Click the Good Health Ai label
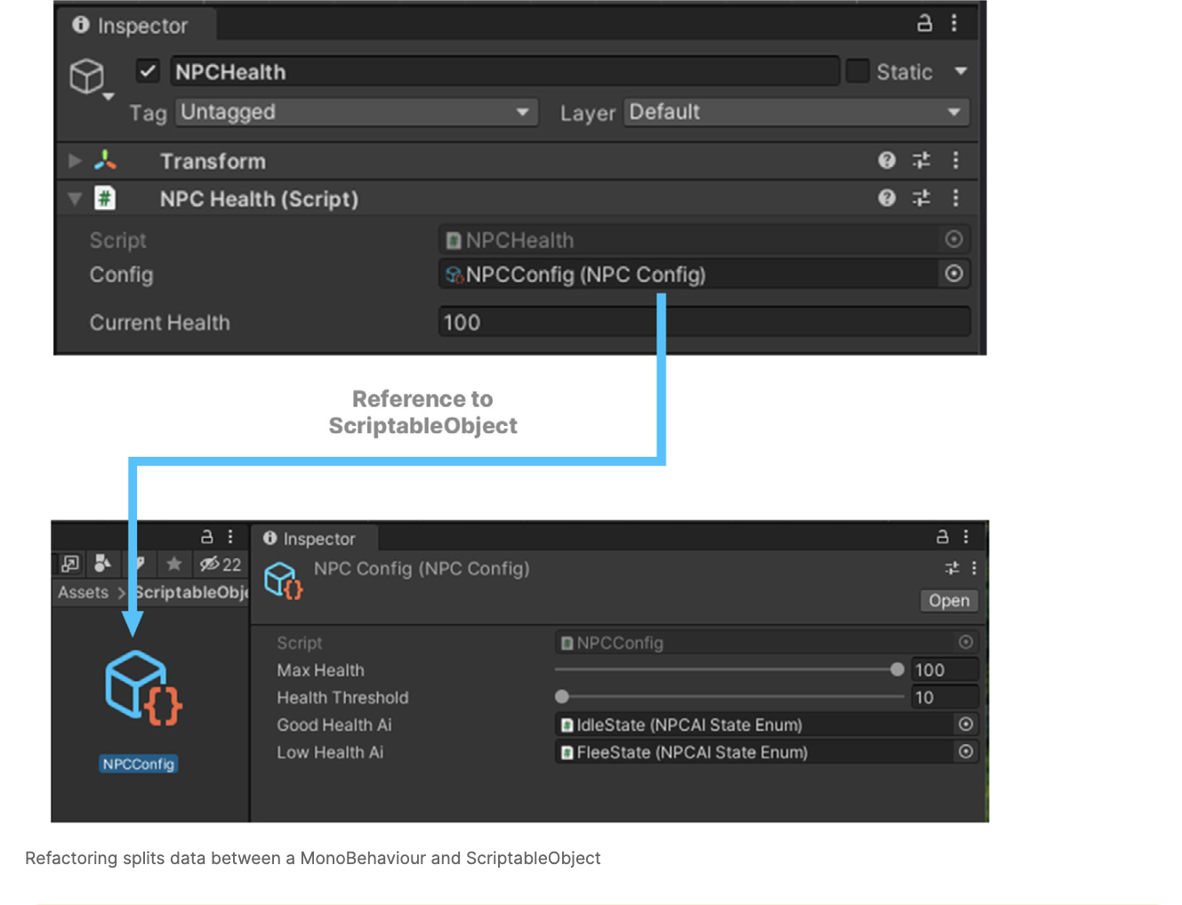This screenshot has height=905, width=1182. (334, 725)
